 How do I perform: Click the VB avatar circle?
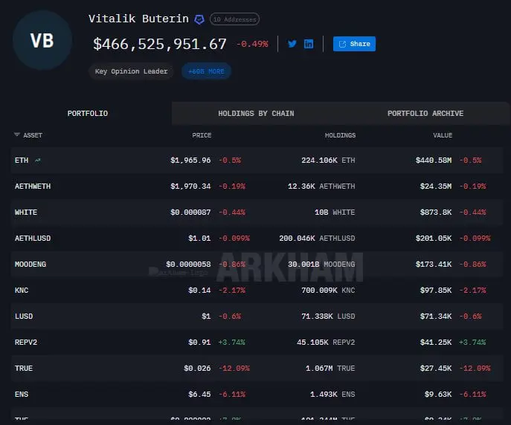42,40
